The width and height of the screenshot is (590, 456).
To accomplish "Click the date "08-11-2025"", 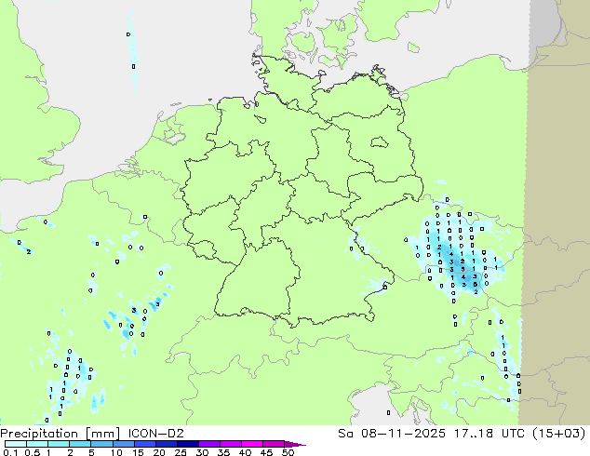I will (x=403, y=434).
